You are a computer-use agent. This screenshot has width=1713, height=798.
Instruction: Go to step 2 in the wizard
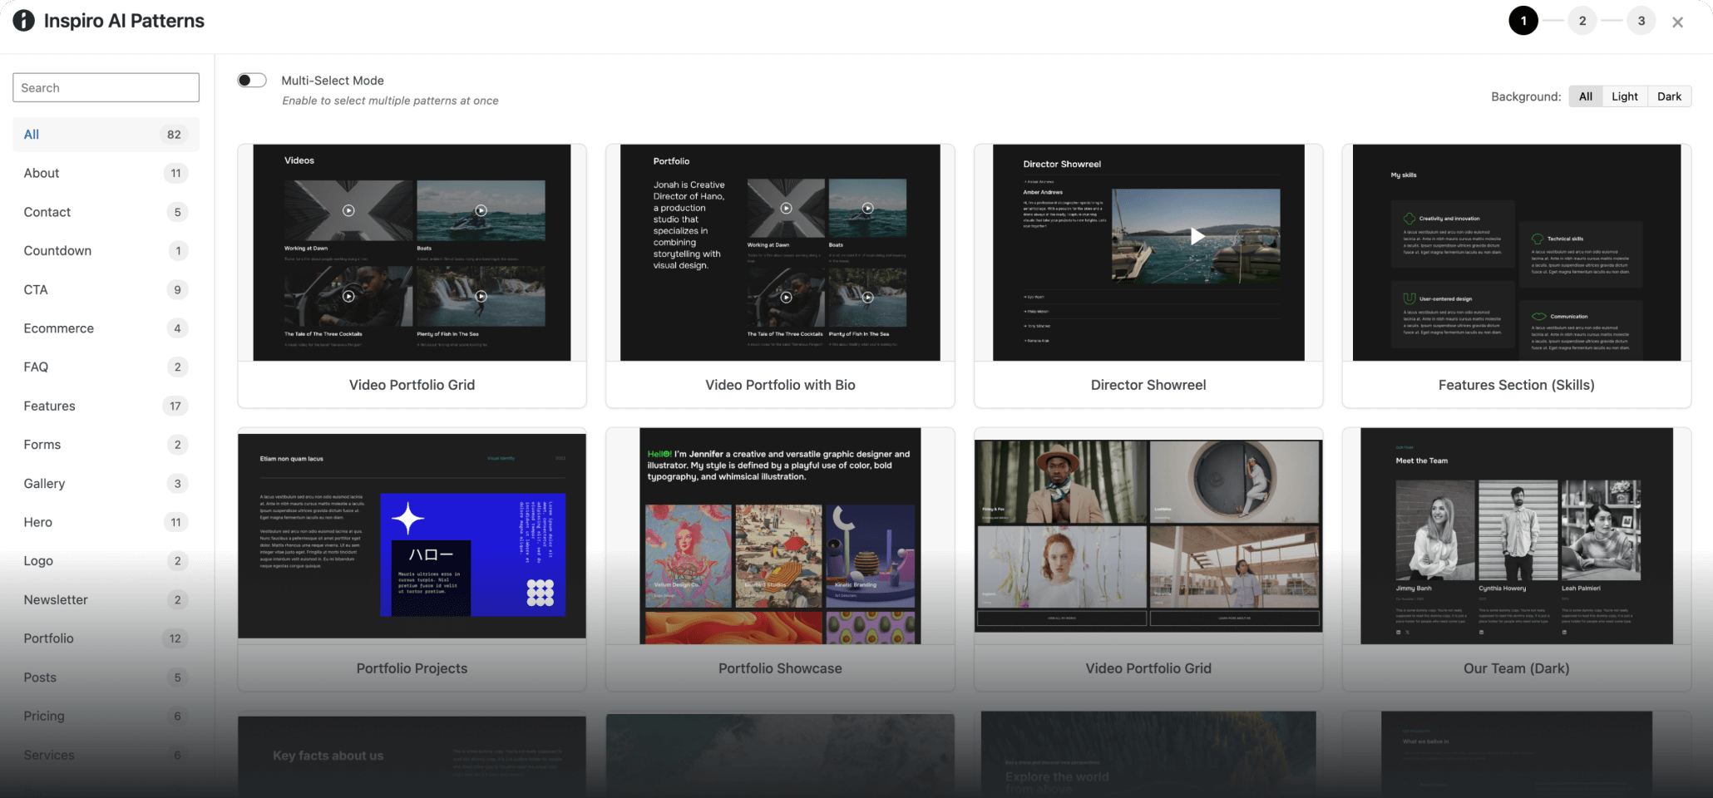[x=1582, y=21]
